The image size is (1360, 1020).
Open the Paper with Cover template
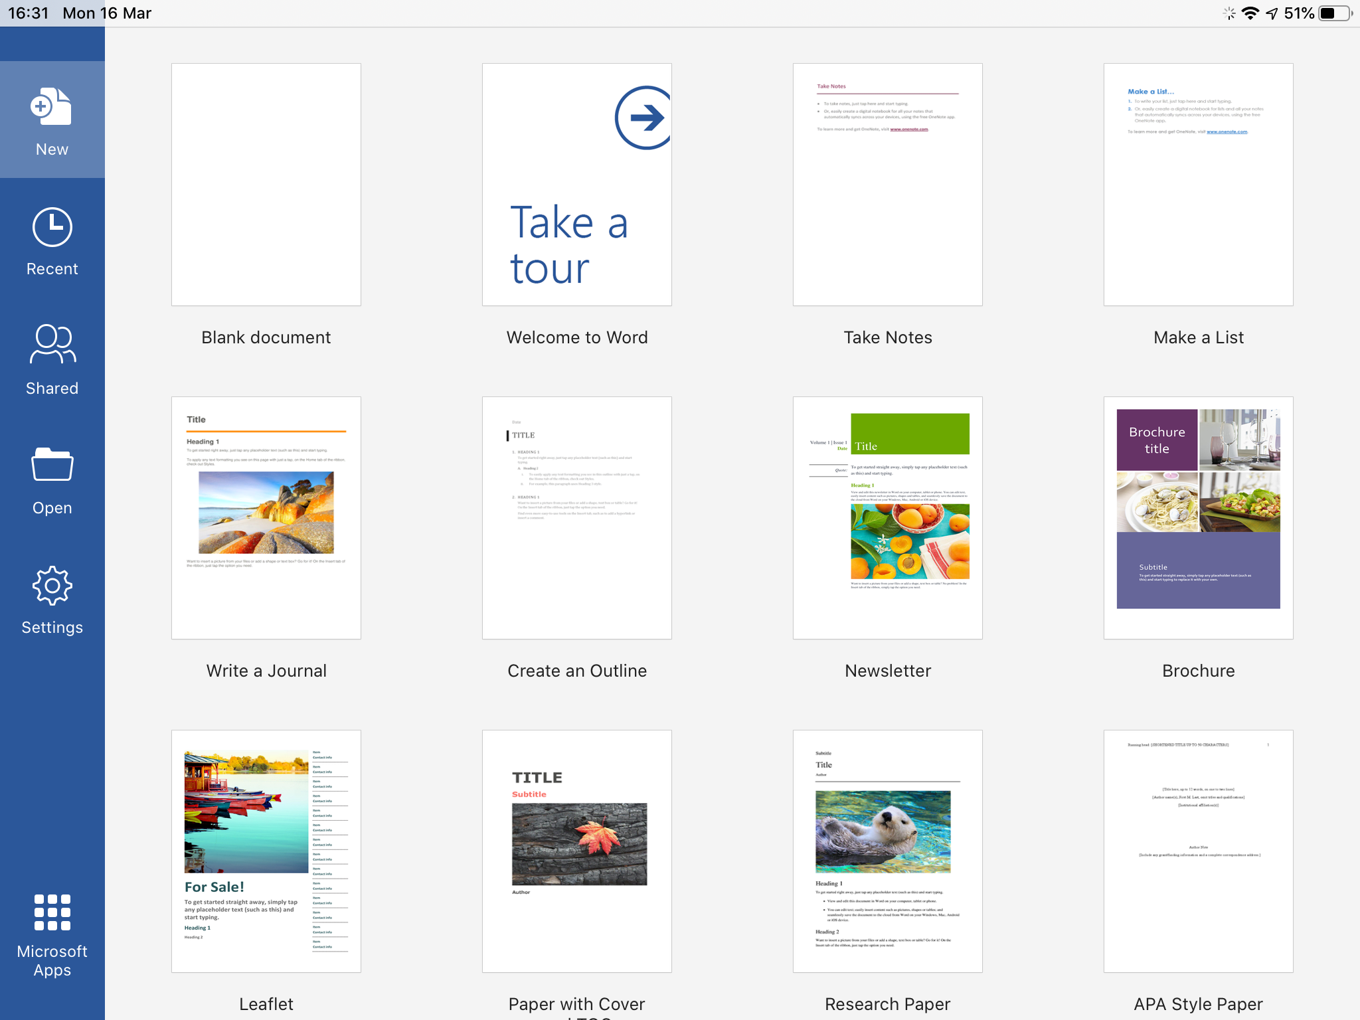click(576, 851)
